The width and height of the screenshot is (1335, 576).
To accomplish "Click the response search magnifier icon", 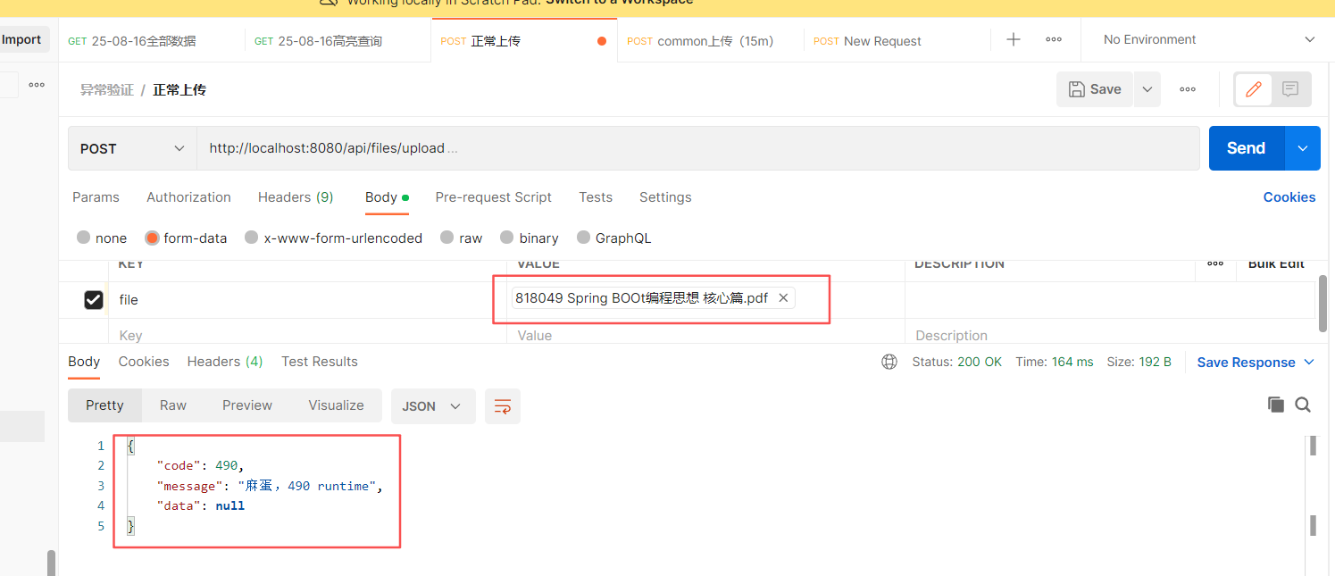I will click(x=1303, y=405).
